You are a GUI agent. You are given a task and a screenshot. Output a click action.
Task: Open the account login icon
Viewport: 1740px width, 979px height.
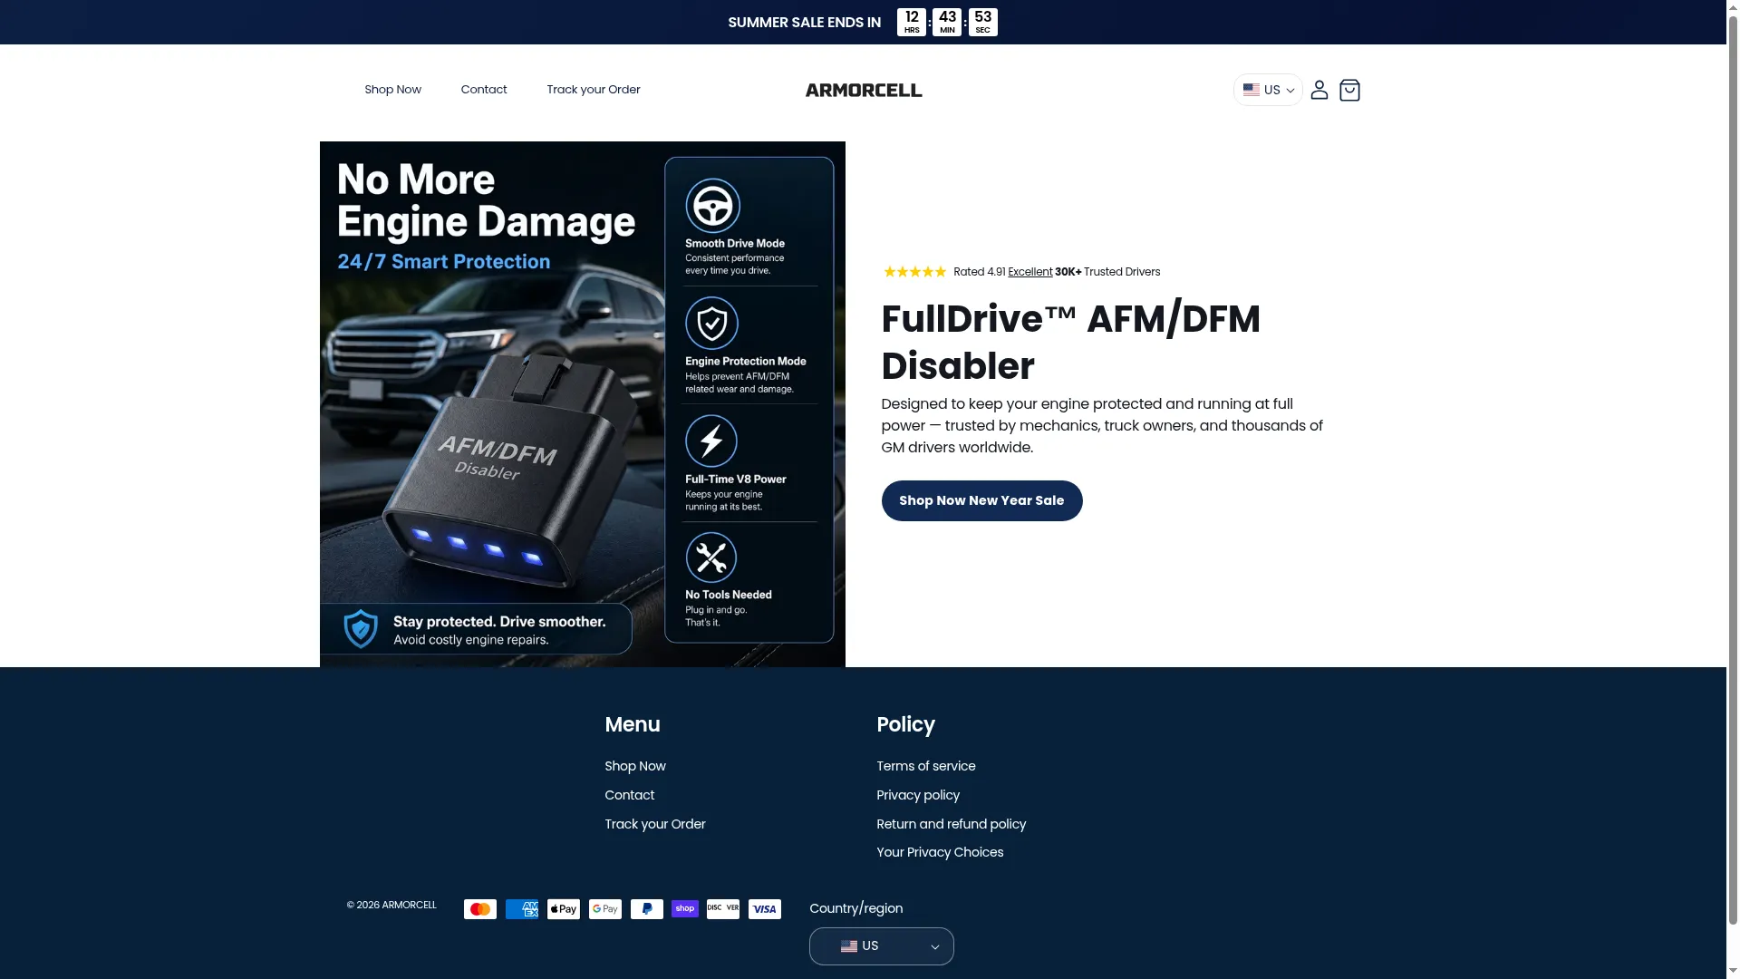[1319, 90]
